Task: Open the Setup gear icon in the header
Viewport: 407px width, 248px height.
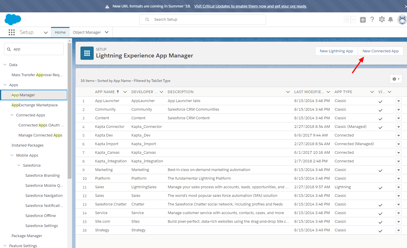Action: (x=382, y=20)
